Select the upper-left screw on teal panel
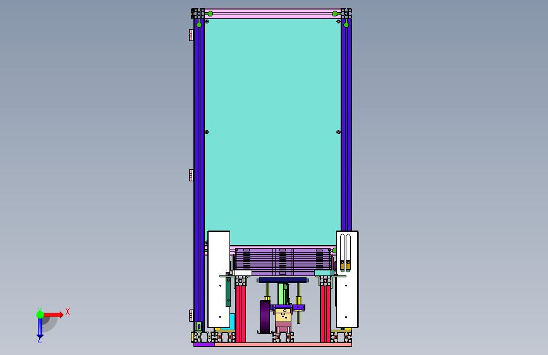The height and width of the screenshot is (355, 548). tap(207, 21)
